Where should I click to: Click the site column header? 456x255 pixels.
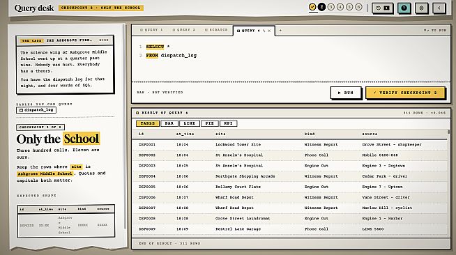click(220, 134)
